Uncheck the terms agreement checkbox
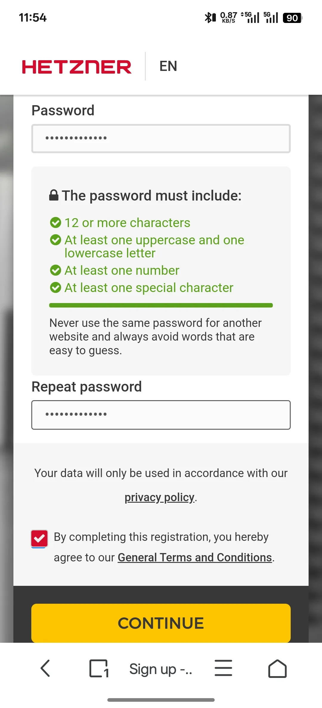The image size is (322, 708). [x=39, y=538]
